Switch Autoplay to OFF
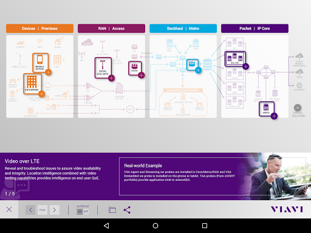311x233 pixels. [86, 211]
